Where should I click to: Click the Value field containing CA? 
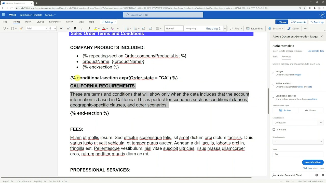(x=298, y=154)
